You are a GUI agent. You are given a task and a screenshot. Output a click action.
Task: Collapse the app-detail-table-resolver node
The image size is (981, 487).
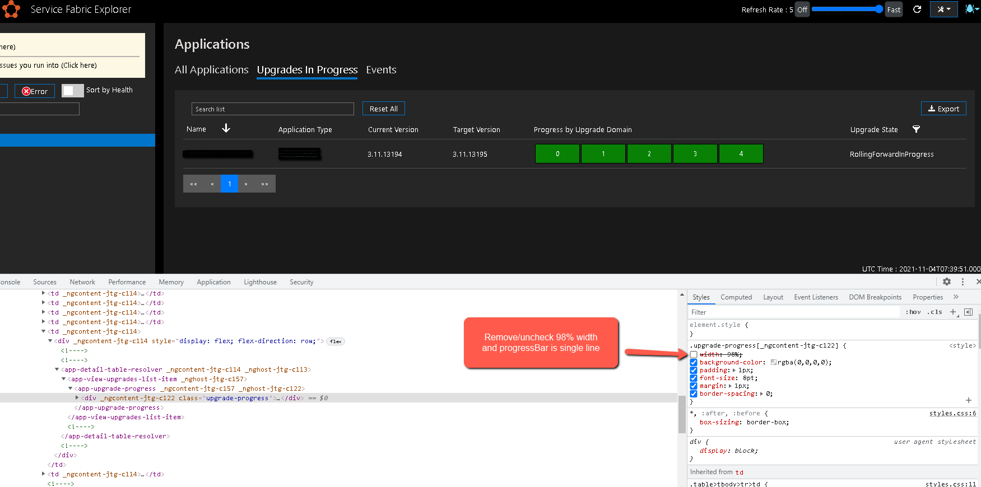[57, 369]
